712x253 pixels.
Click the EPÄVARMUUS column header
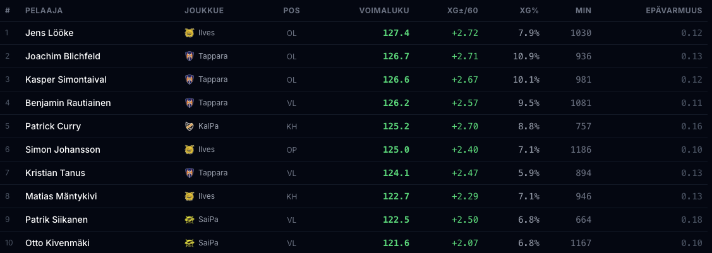pos(673,11)
